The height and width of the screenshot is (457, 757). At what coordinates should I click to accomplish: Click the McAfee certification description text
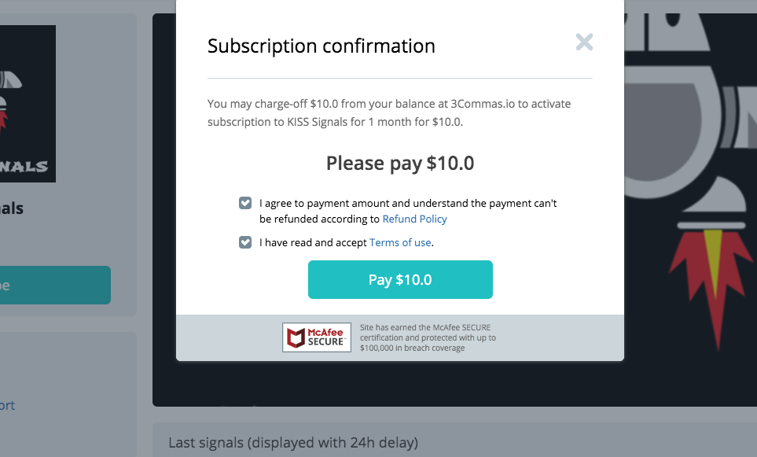coord(428,337)
